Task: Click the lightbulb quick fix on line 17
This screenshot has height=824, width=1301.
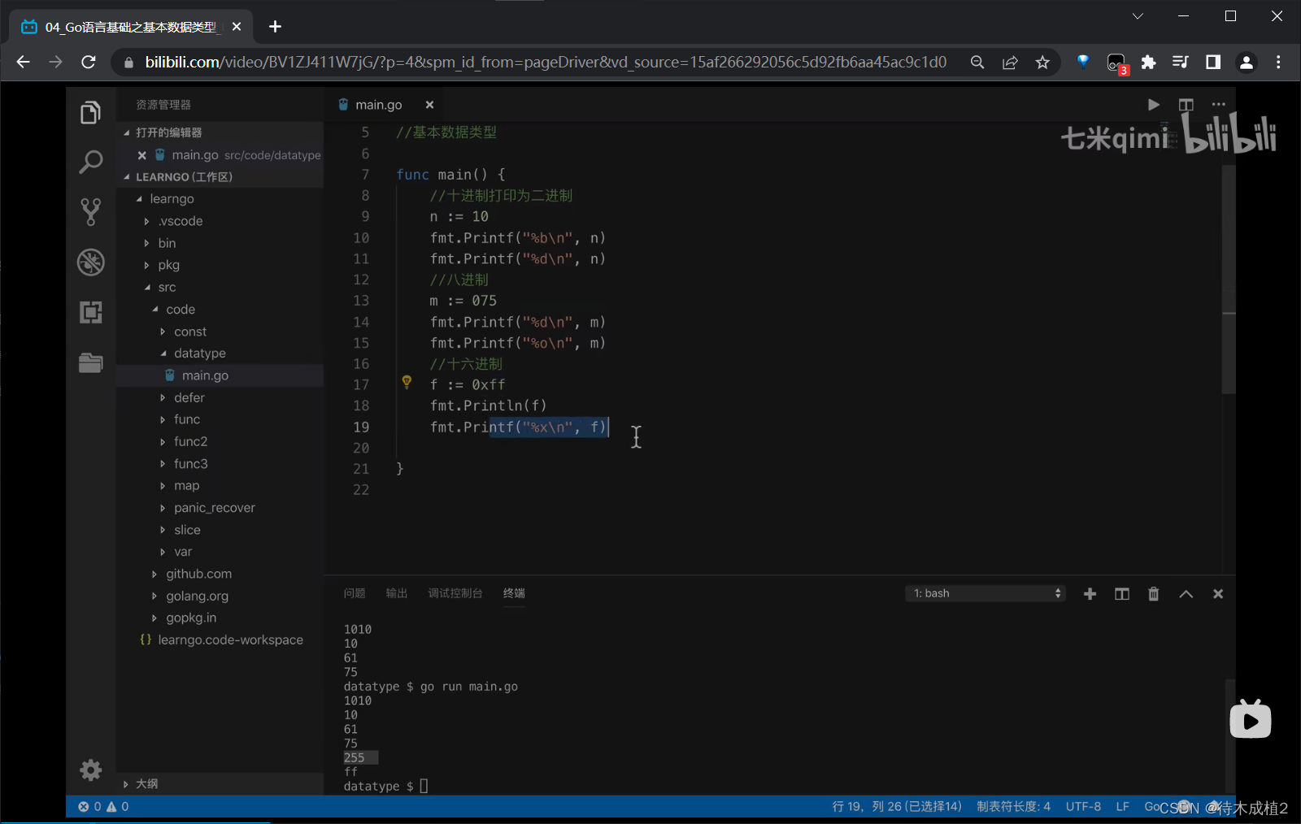Action: tap(407, 382)
